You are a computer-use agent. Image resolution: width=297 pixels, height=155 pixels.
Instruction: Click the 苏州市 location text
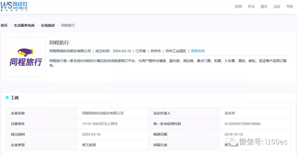(x=156, y=51)
